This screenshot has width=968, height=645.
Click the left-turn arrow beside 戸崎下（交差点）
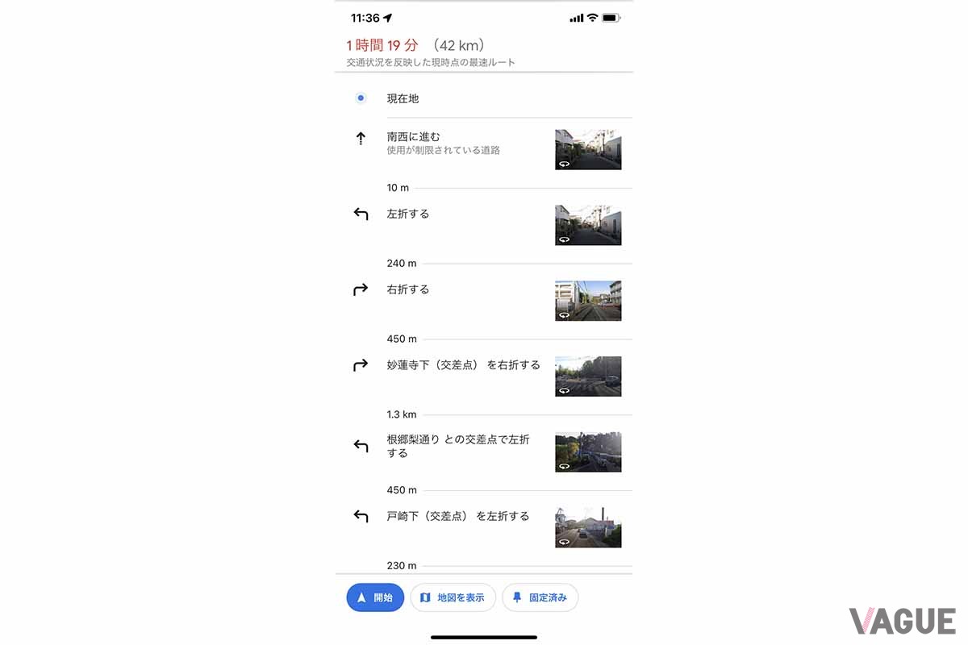click(x=361, y=516)
